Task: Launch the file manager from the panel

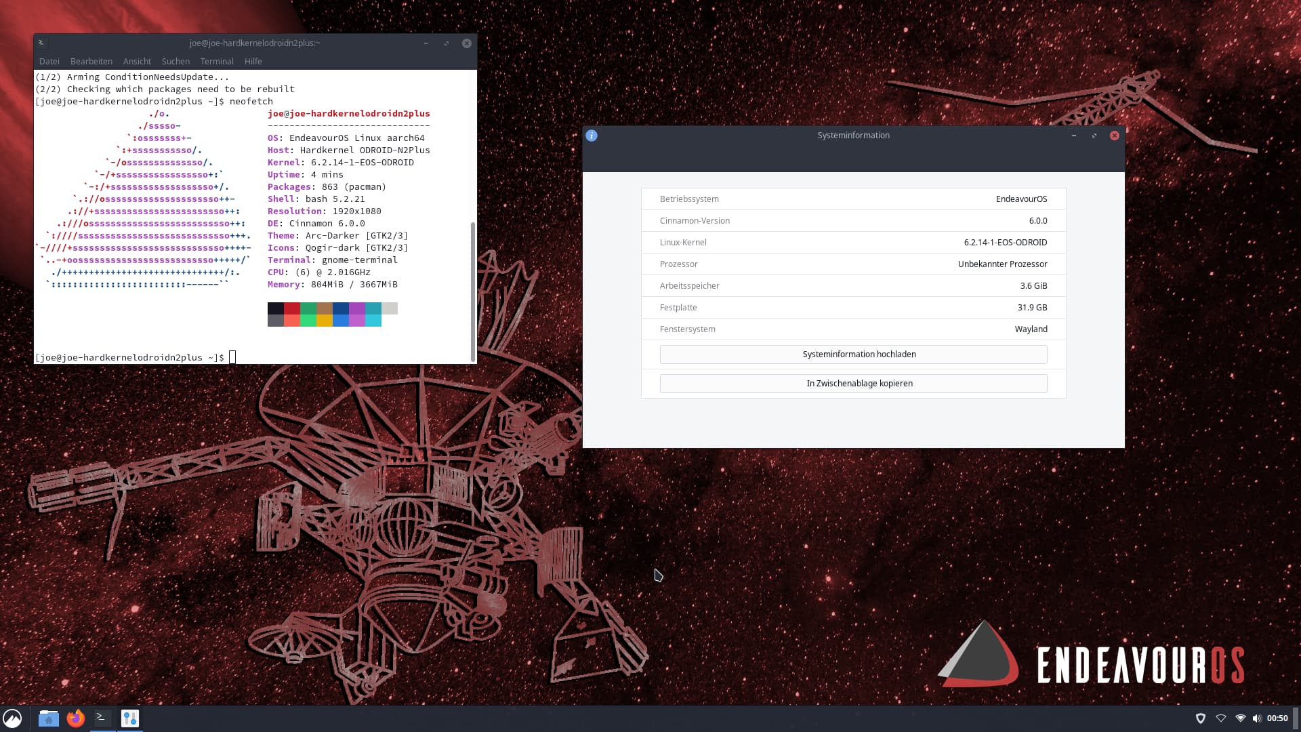Action: (x=48, y=718)
